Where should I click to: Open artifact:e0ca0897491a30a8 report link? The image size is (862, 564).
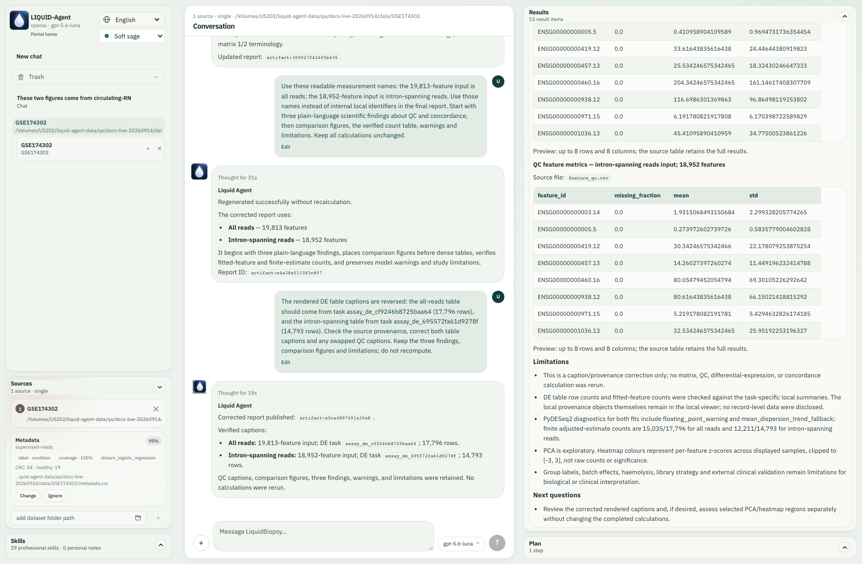tap(335, 418)
